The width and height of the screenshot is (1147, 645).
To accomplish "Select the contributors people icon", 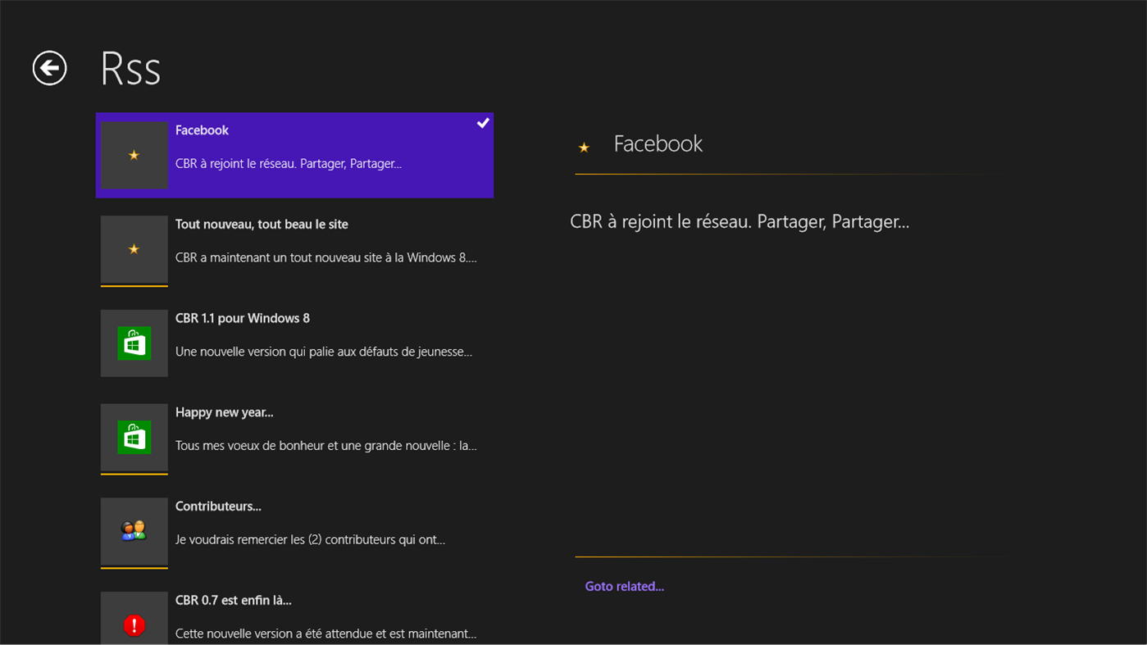I will tap(134, 531).
